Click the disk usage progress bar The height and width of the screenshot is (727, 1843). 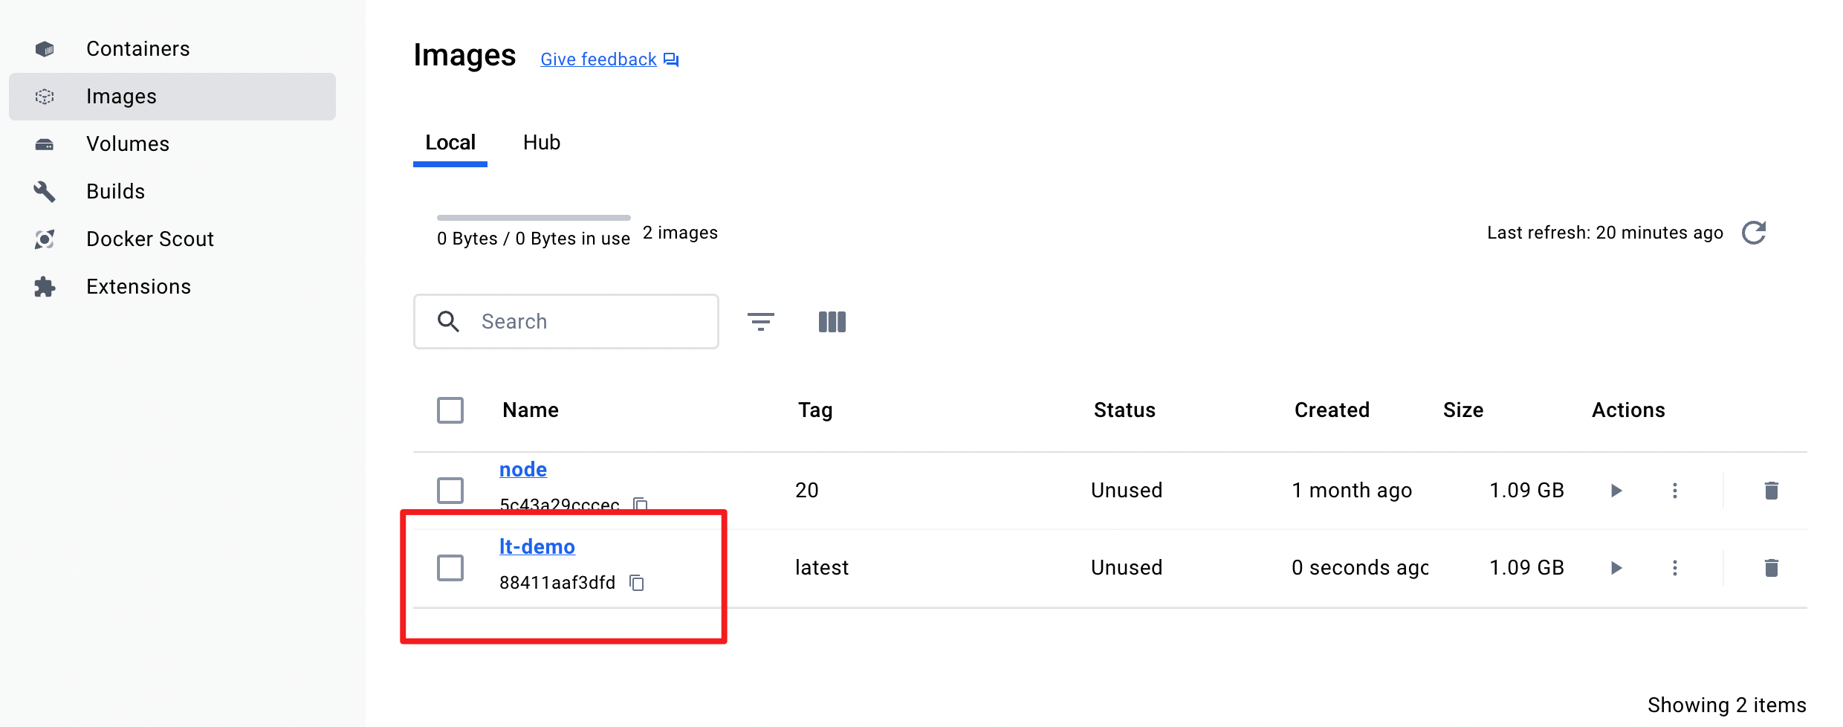(534, 218)
